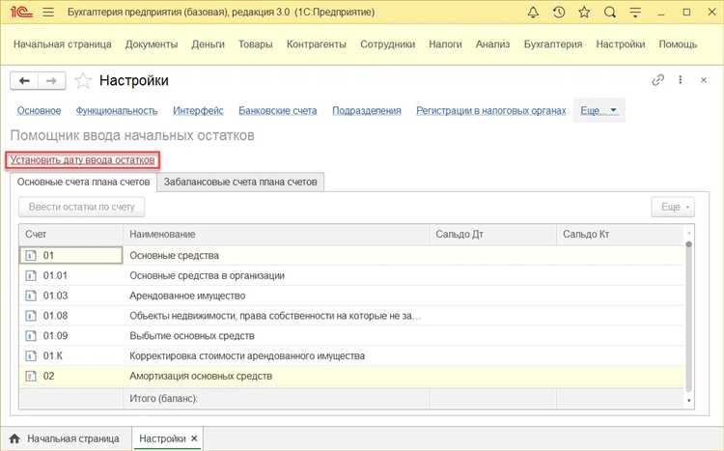Click the 1C logo icon
Screen dimensions: 724x451
tap(21, 13)
